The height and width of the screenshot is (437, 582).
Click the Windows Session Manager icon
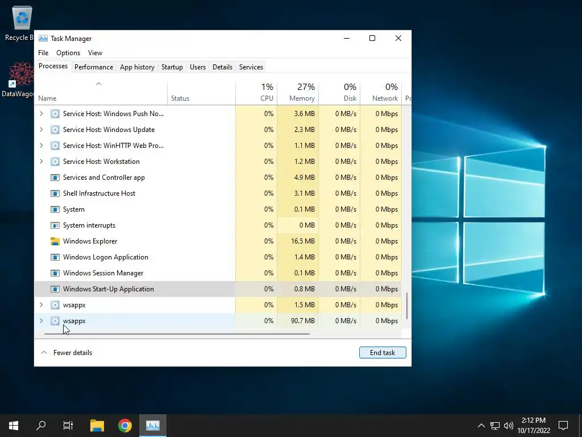(x=55, y=273)
